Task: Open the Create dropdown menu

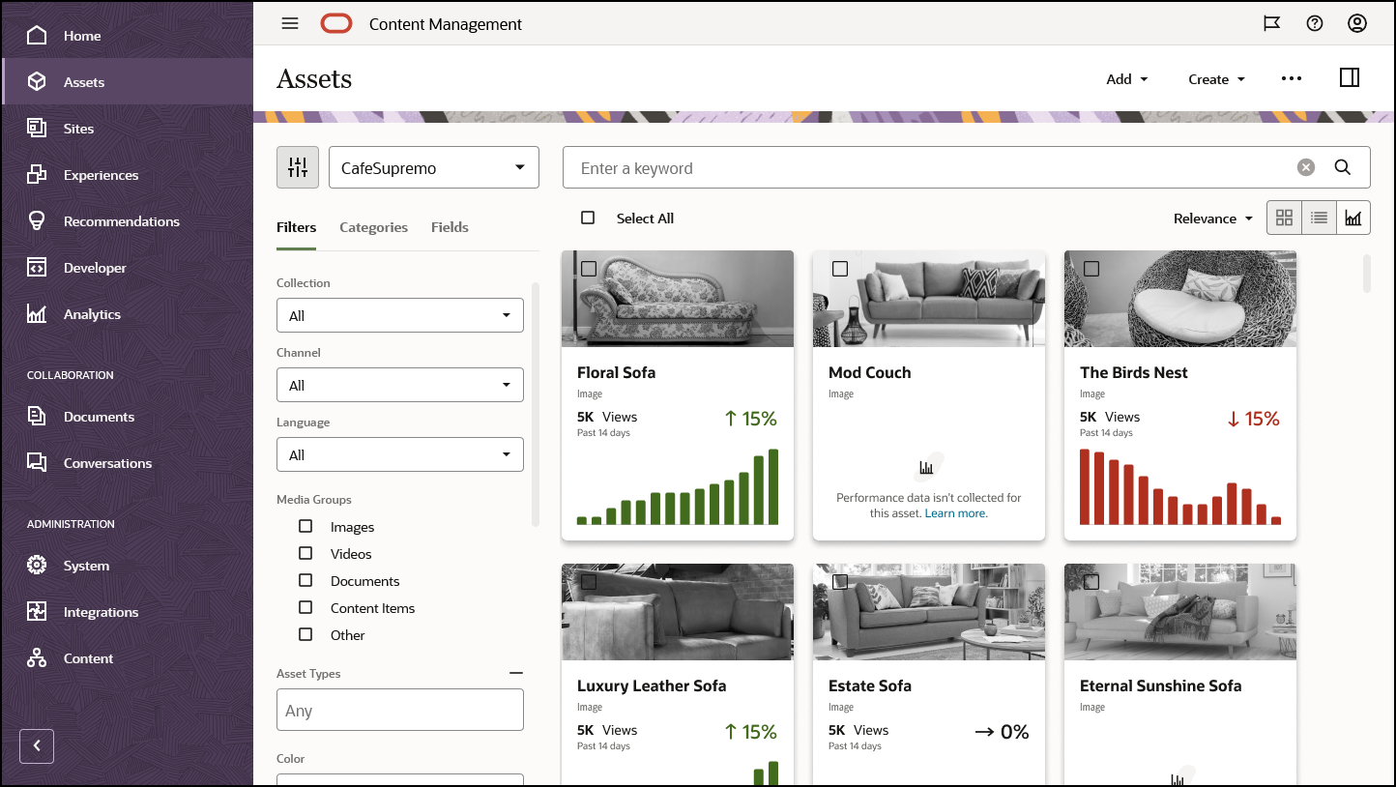Action: [x=1217, y=79]
